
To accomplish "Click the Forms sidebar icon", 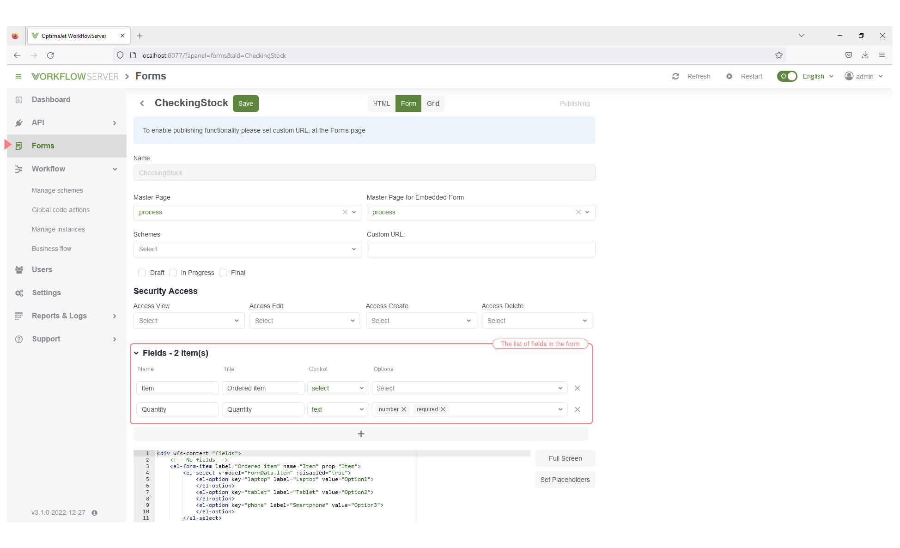I will click(19, 146).
